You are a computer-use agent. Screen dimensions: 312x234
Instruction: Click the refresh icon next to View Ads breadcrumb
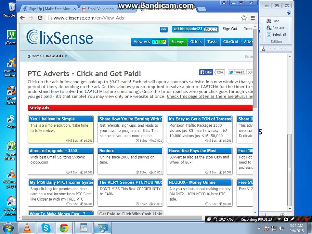click(x=66, y=56)
